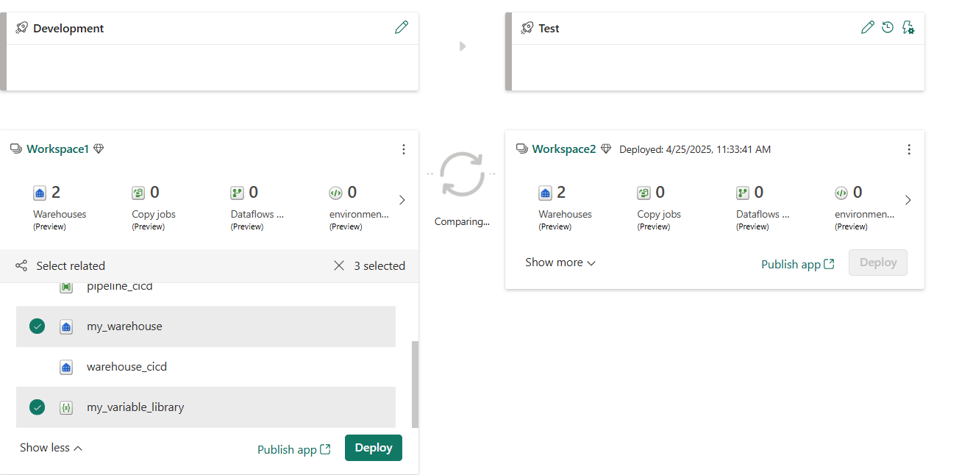Uncheck the my_warehouse item checkbox
This screenshot has height=475, width=959.
pyautogui.click(x=37, y=326)
